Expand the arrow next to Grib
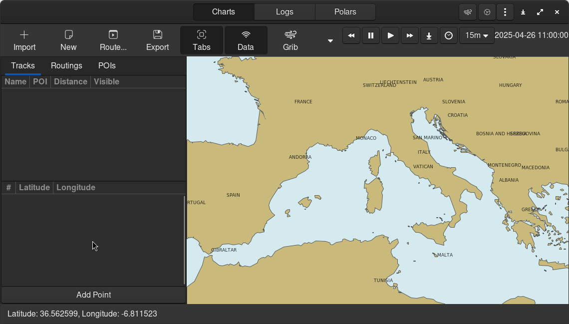Image resolution: width=569 pixels, height=324 pixels. click(x=330, y=41)
